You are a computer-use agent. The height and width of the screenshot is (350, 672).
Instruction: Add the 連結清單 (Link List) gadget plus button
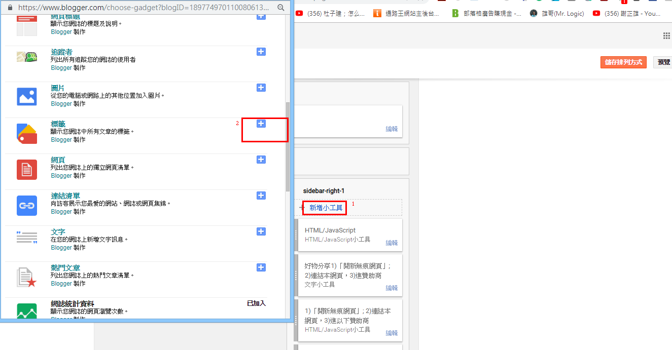point(261,196)
